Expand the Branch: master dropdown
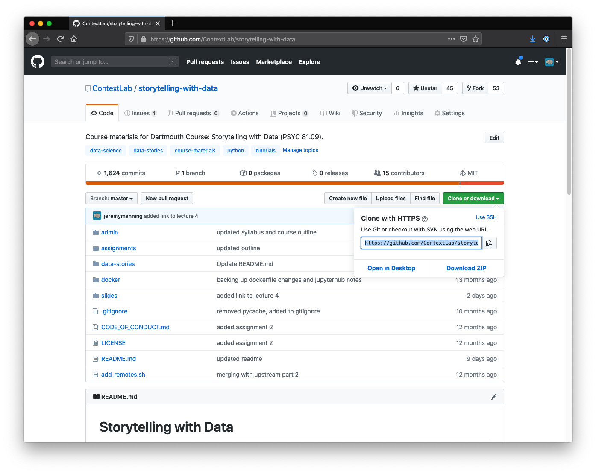 [111, 199]
